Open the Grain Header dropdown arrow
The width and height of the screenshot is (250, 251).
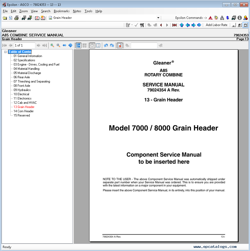158,18
